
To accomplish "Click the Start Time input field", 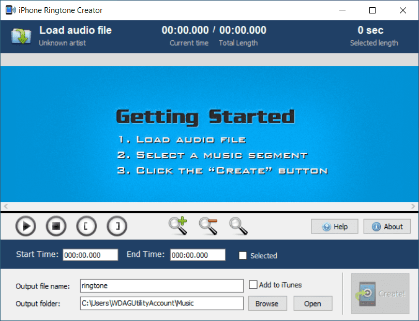I will click(91, 255).
